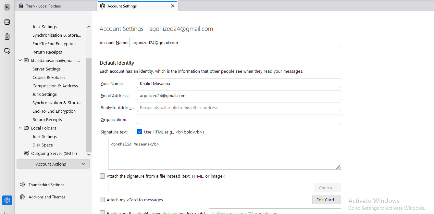Click the Your Name field
Screen dimensions: 434x214
(x=239, y=83)
